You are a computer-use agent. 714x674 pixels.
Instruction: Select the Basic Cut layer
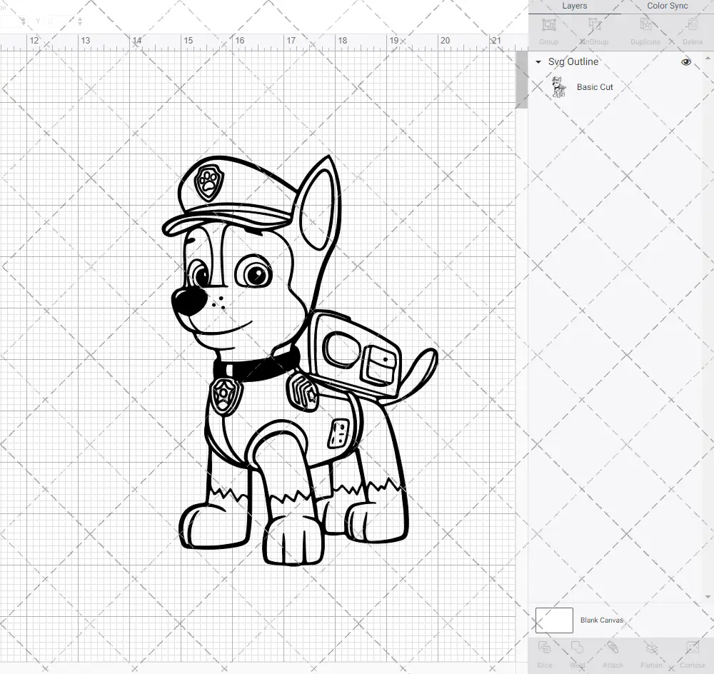(x=595, y=86)
